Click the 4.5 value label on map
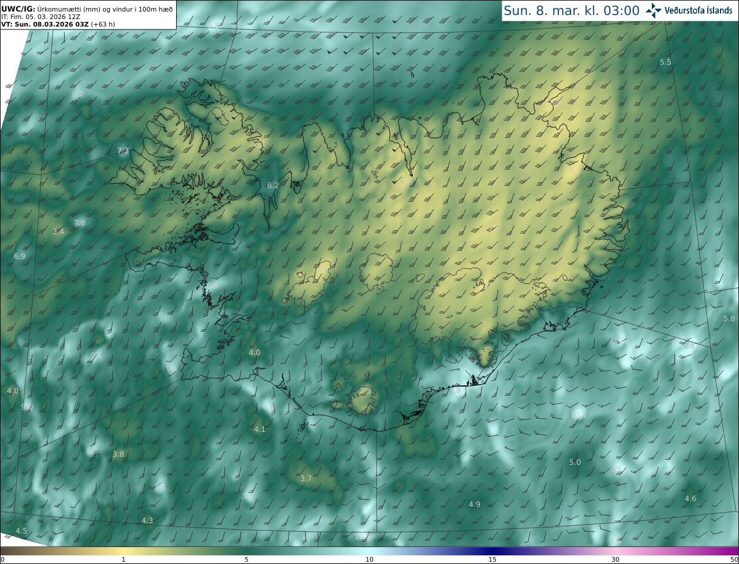The width and height of the screenshot is (739, 564). pyautogui.click(x=21, y=531)
